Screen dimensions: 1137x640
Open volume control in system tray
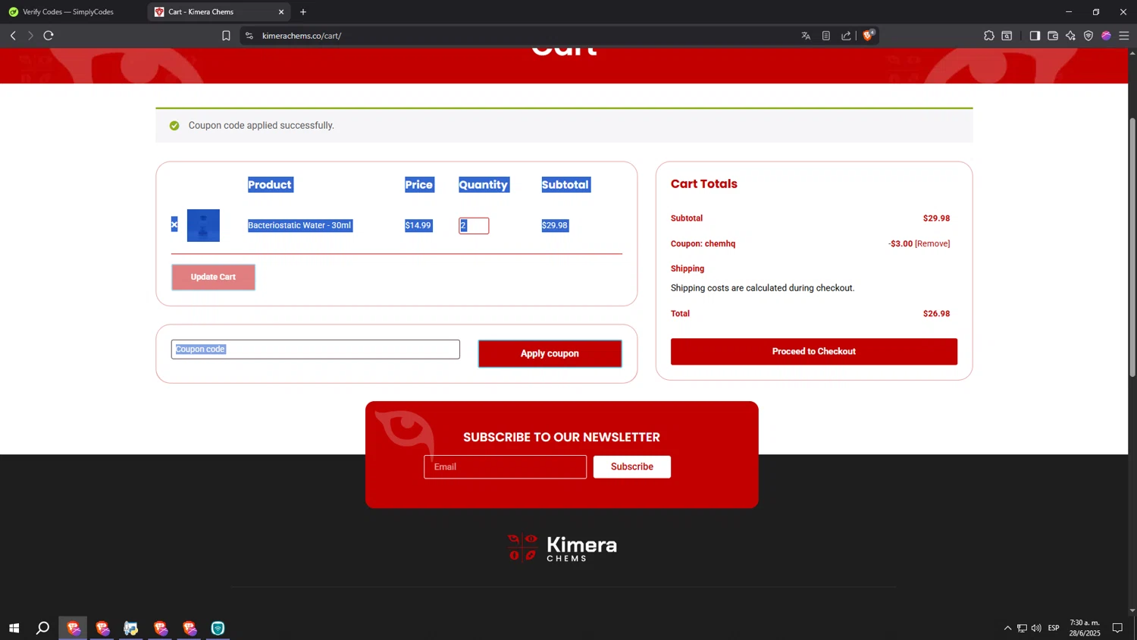pyautogui.click(x=1036, y=628)
